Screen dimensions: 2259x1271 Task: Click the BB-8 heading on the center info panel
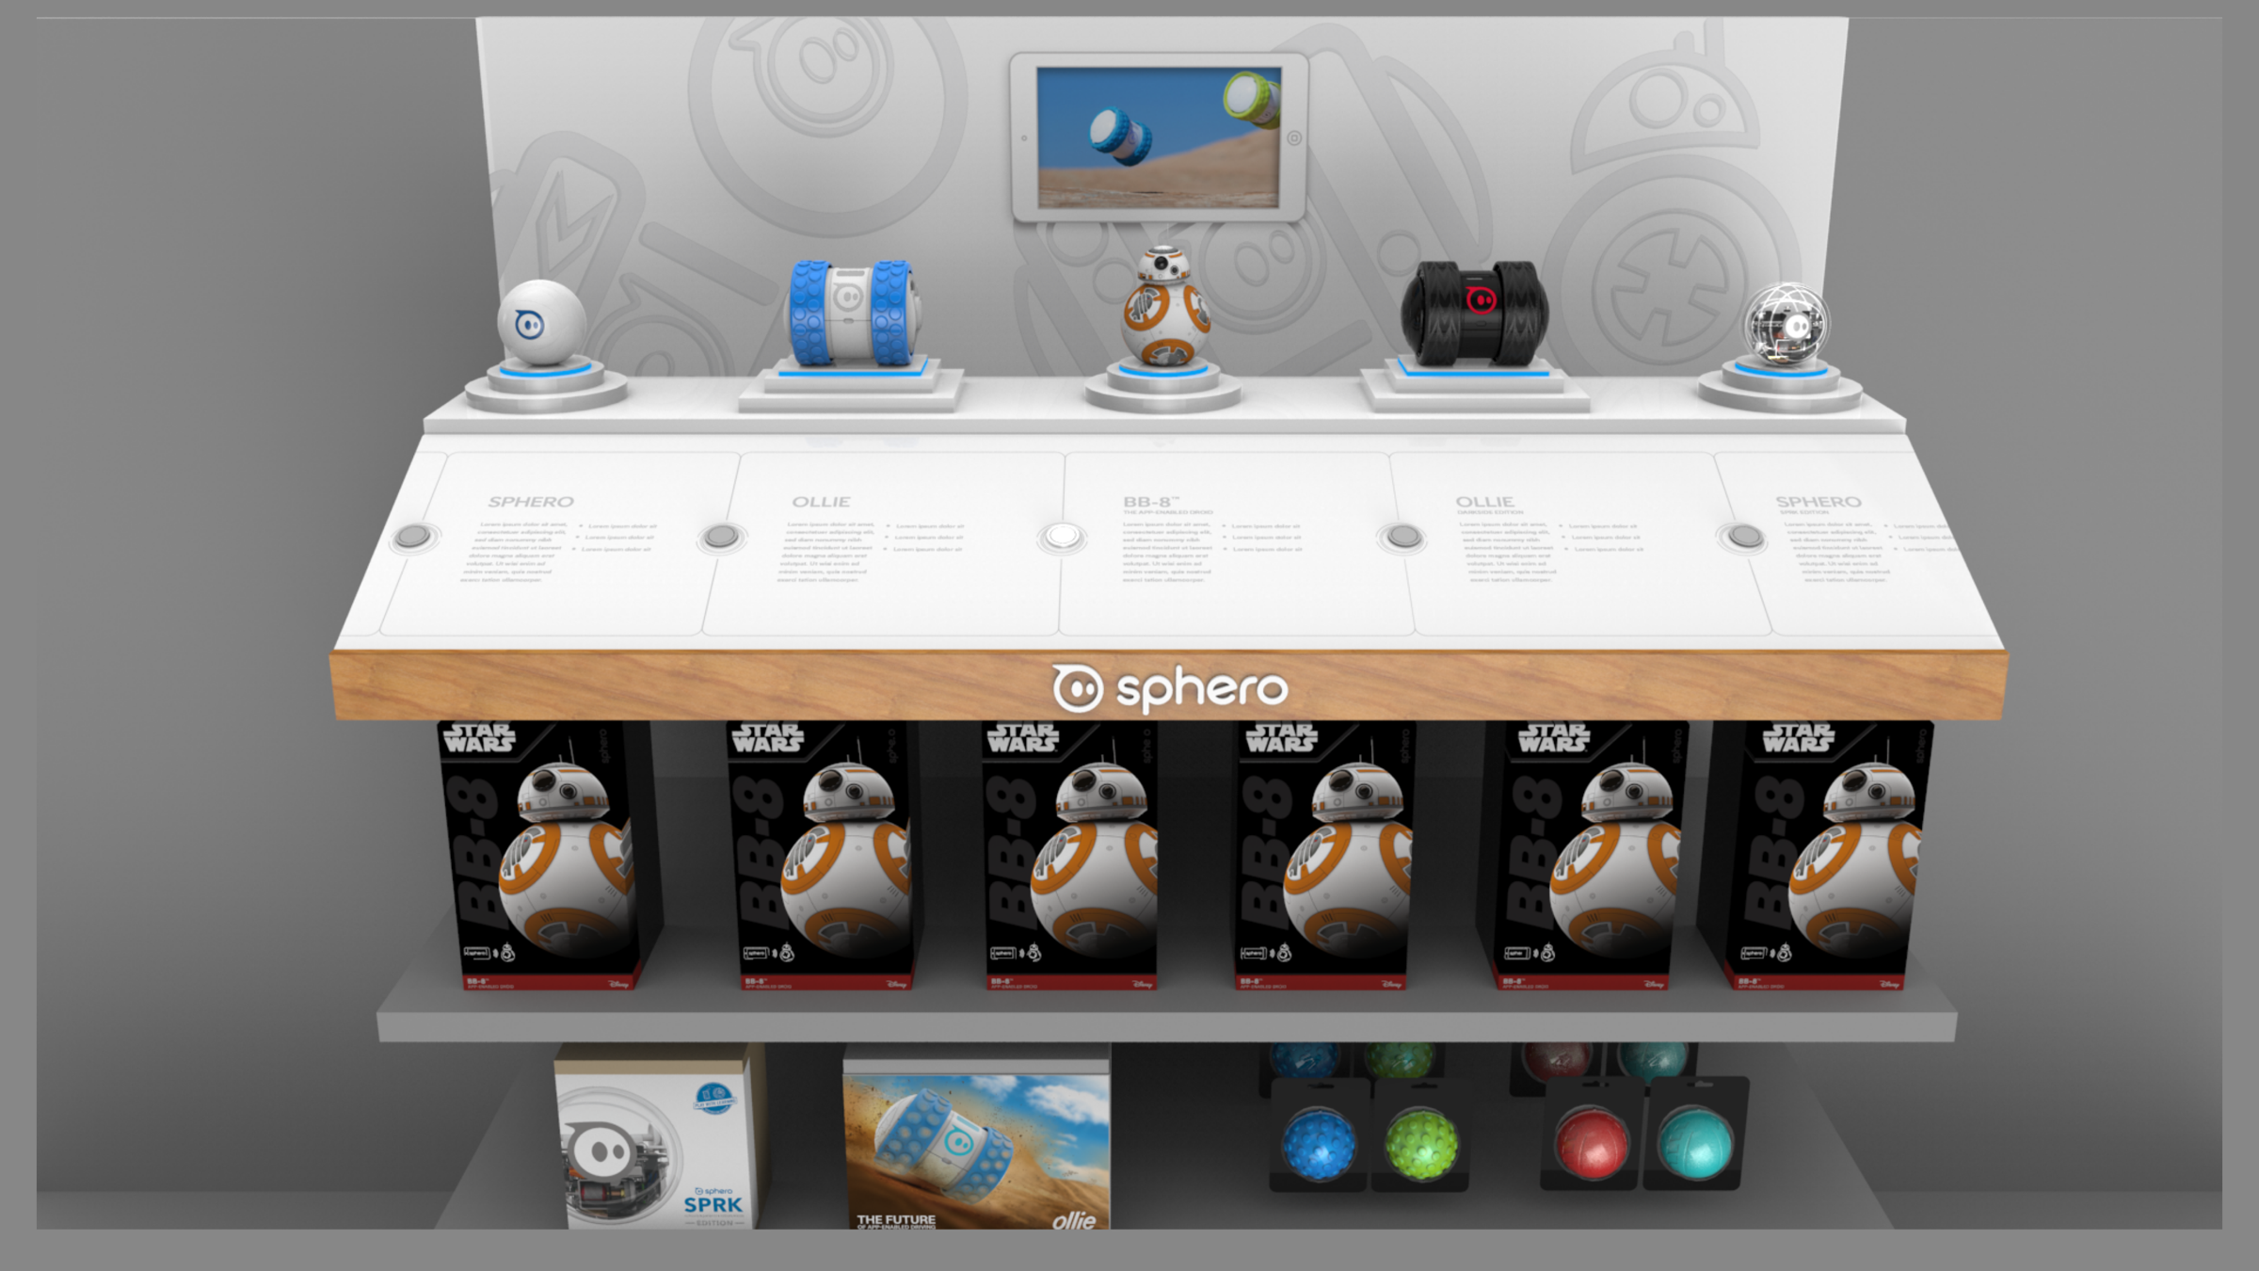(x=1151, y=502)
